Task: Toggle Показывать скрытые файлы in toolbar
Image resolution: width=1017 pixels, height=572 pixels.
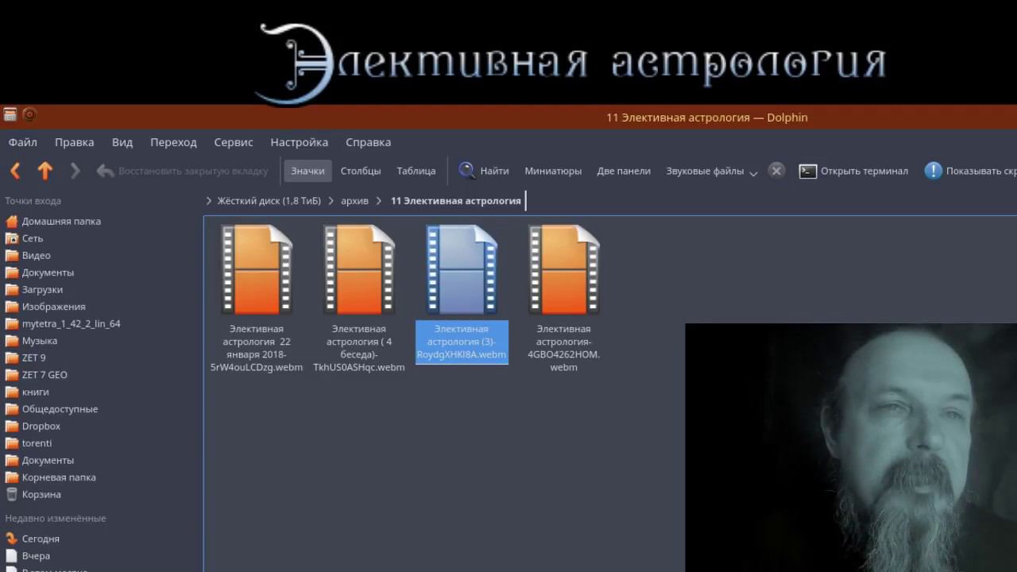Action: pyautogui.click(x=970, y=171)
